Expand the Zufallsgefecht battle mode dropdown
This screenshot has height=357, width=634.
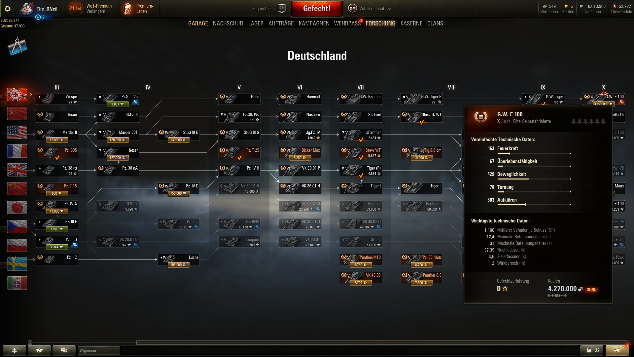[x=389, y=9]
